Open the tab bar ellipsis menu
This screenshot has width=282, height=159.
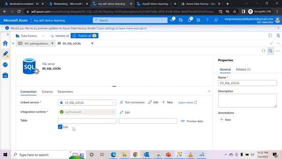pyautogui.click(x=278, y=43)
